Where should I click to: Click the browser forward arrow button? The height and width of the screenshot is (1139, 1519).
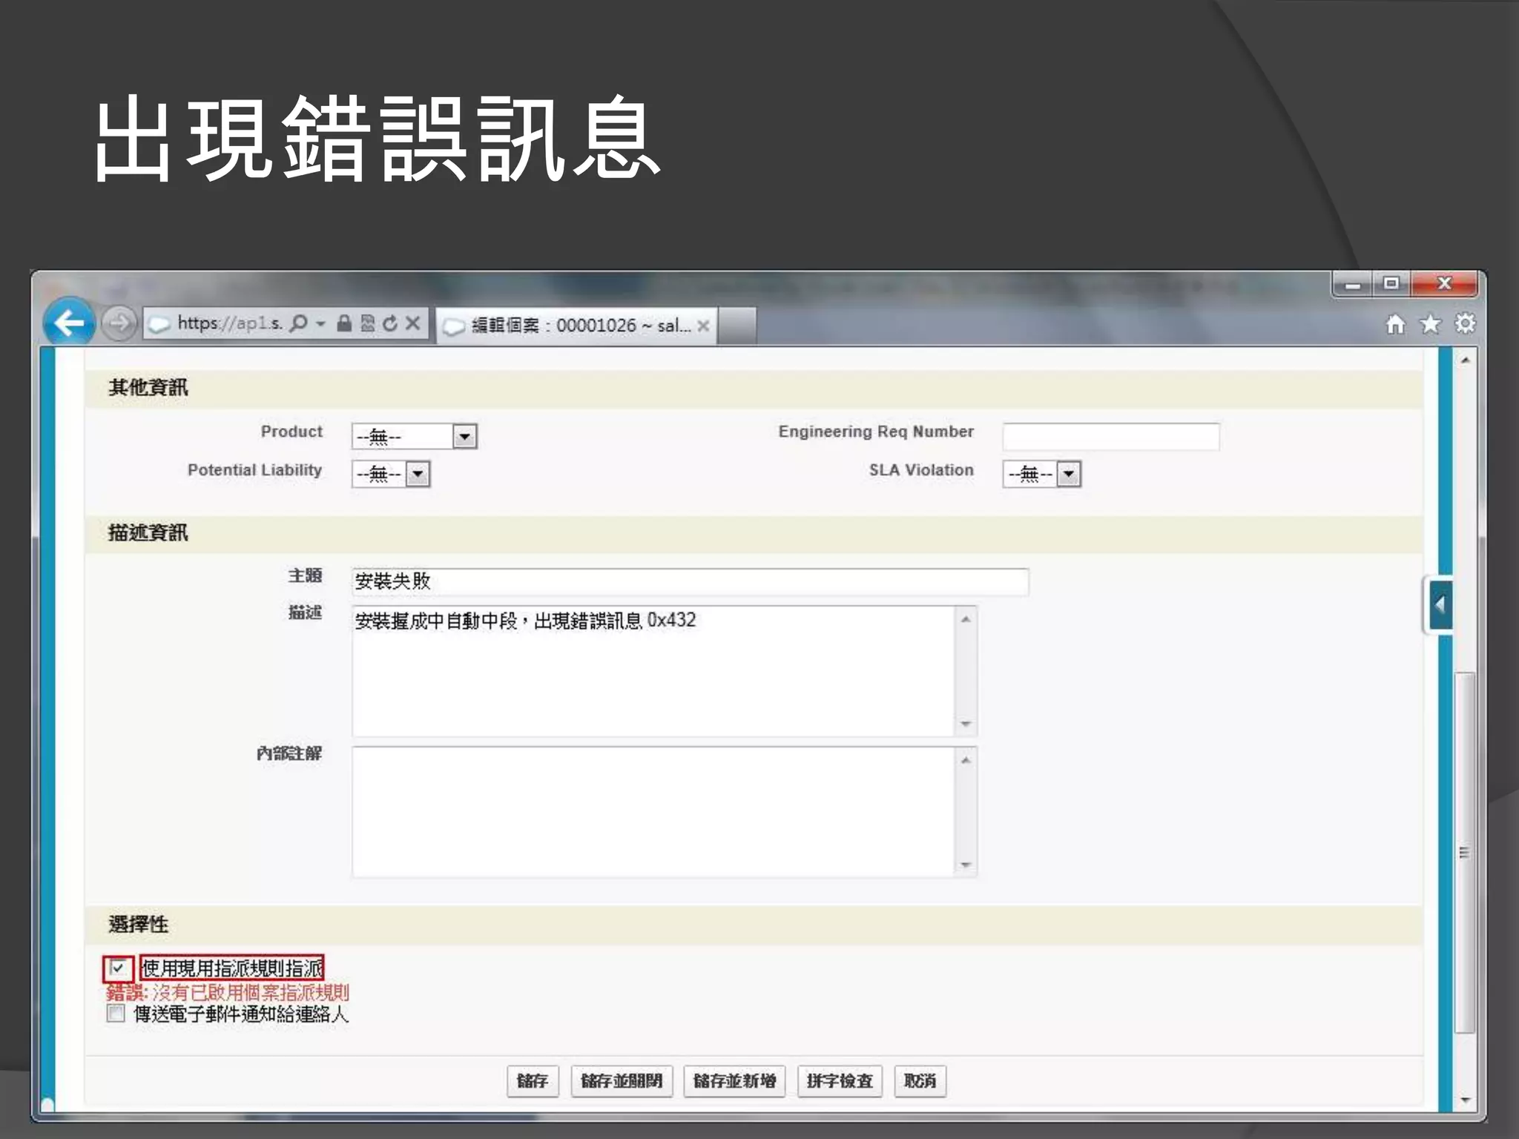(119, 323)
